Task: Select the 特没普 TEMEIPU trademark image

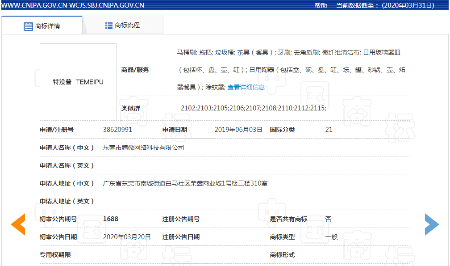Action: click(x=78, y=82)
